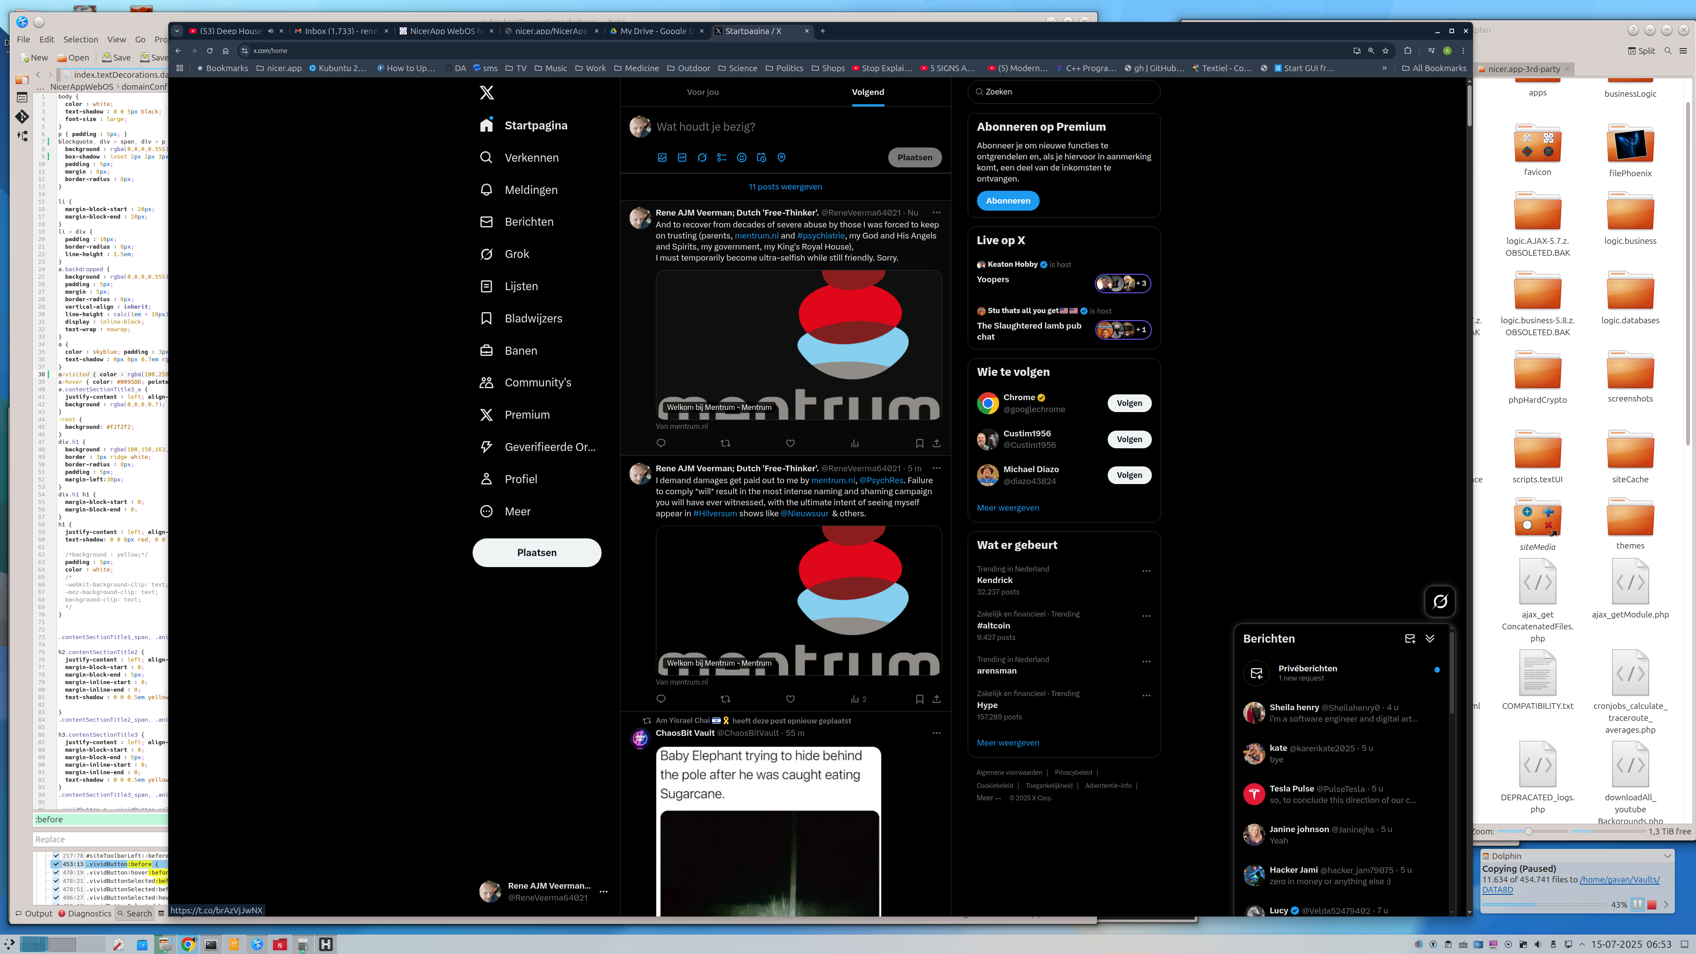
Task: Uncheck search result 470:19 .vividButton:hover
Action: click(56, 873)
